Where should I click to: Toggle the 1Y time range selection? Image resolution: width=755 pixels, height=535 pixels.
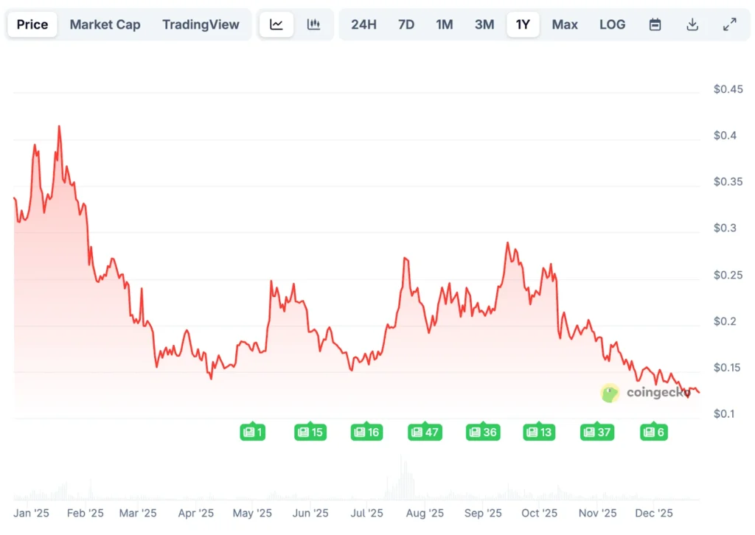tap(523, 24)
